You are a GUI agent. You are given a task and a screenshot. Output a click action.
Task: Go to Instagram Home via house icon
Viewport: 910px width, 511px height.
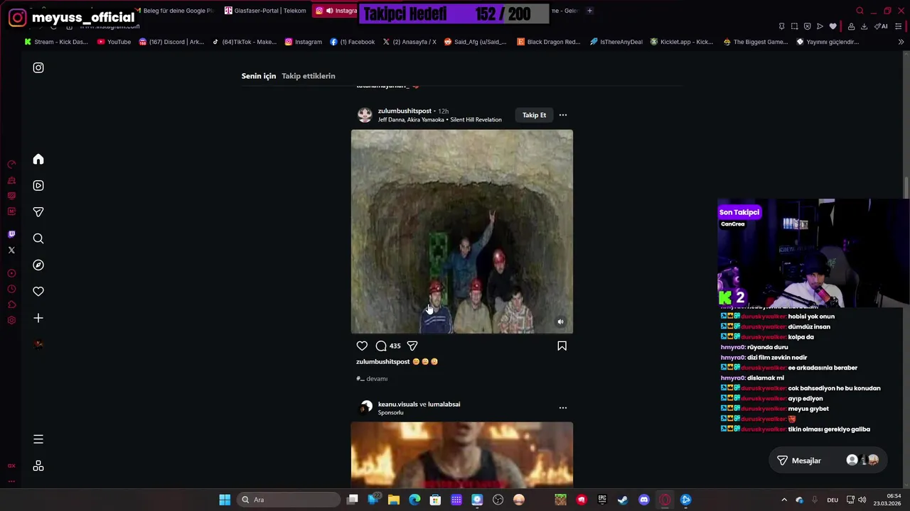point(38,159)
